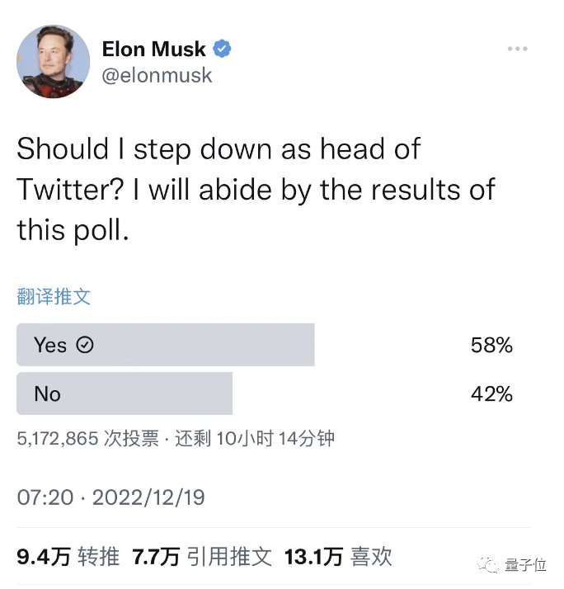Open the @elonmusk handle link
The width and height of the screenshot is (564, 589).
(157, 75)
